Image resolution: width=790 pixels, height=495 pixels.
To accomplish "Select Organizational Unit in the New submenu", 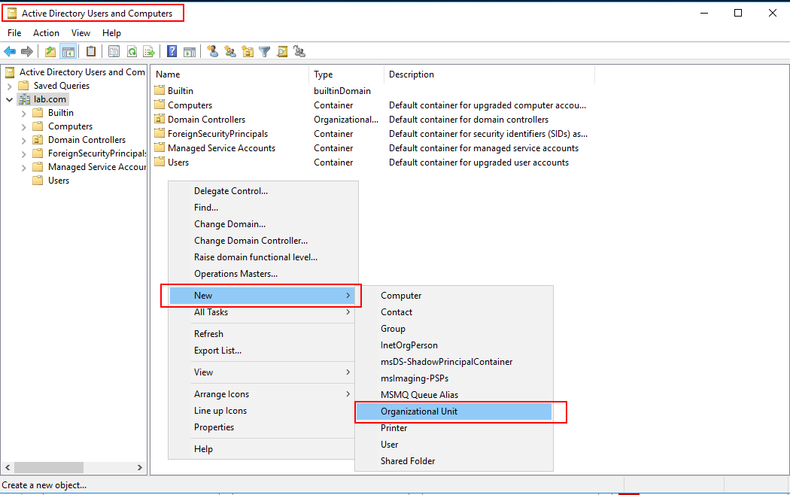I will [x=454, y=411].
